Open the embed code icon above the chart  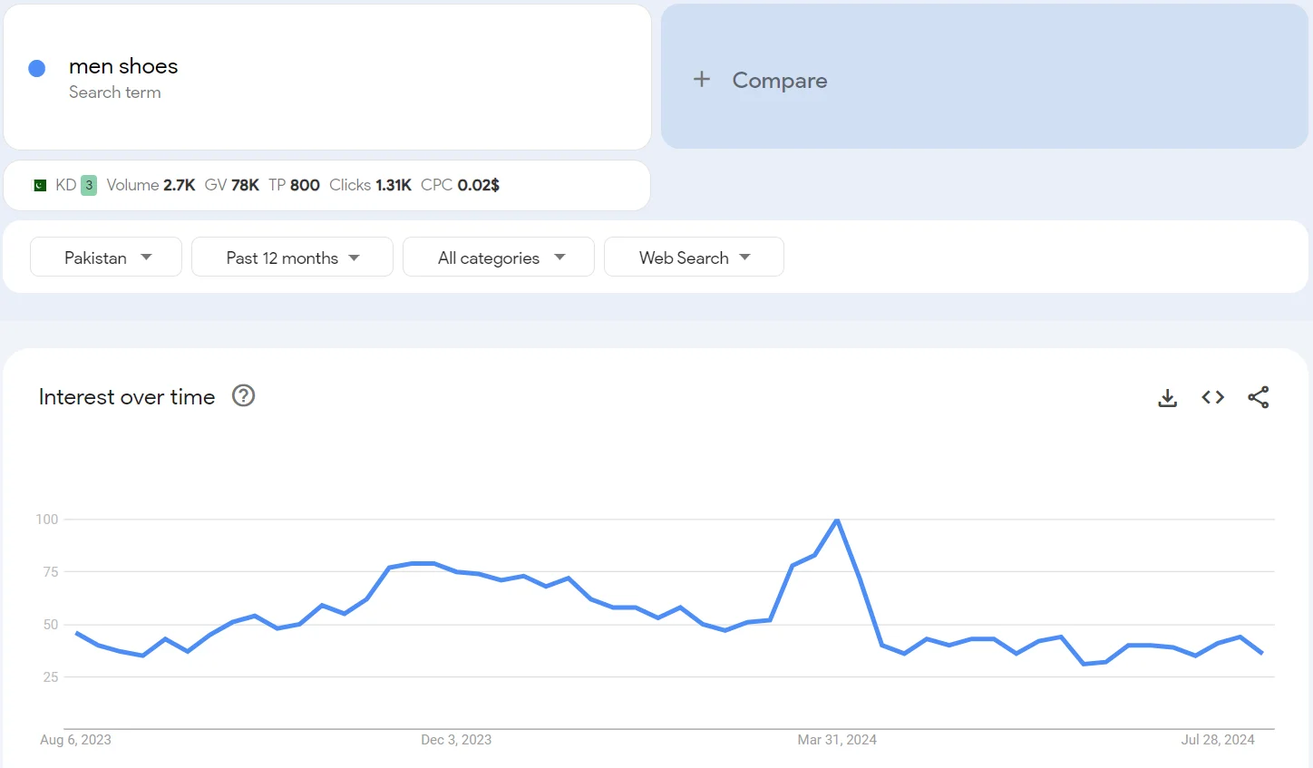pos(1212,397)
